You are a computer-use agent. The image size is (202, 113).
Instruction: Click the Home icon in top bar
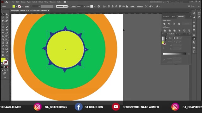tap(7, 2)
